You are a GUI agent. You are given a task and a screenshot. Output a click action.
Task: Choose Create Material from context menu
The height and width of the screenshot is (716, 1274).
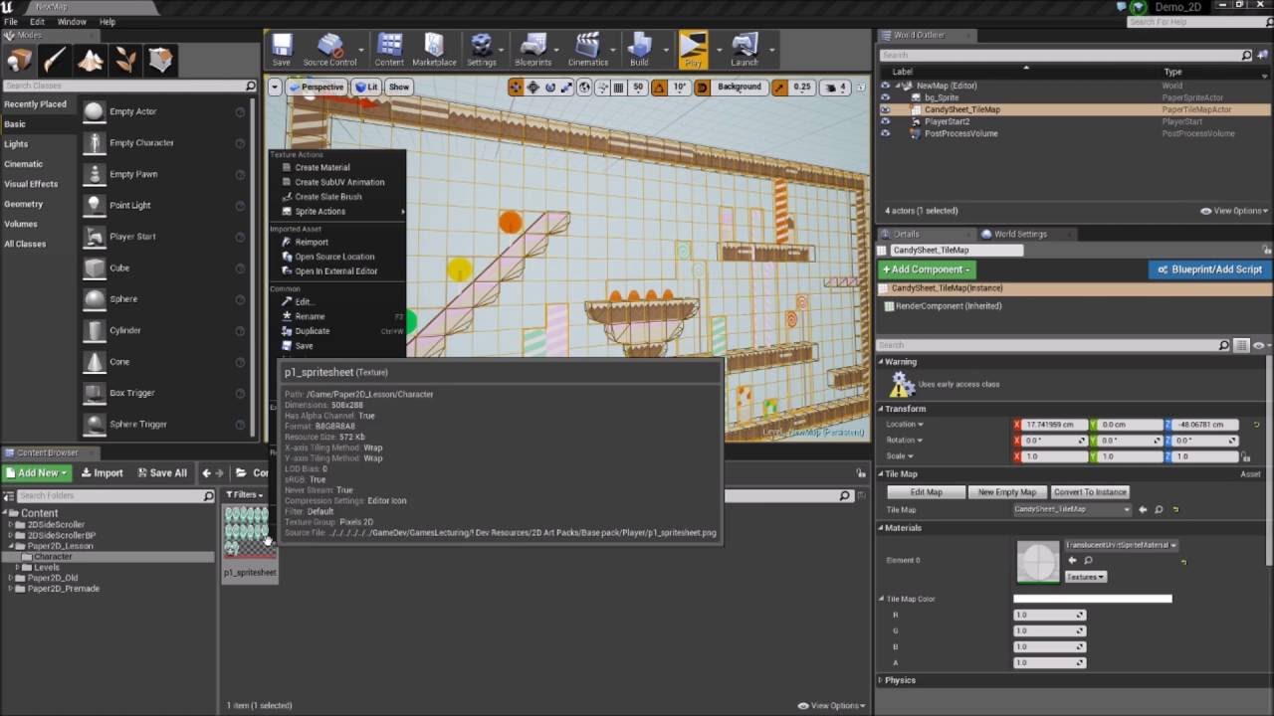pyautogui.click(x=321, y=168)
